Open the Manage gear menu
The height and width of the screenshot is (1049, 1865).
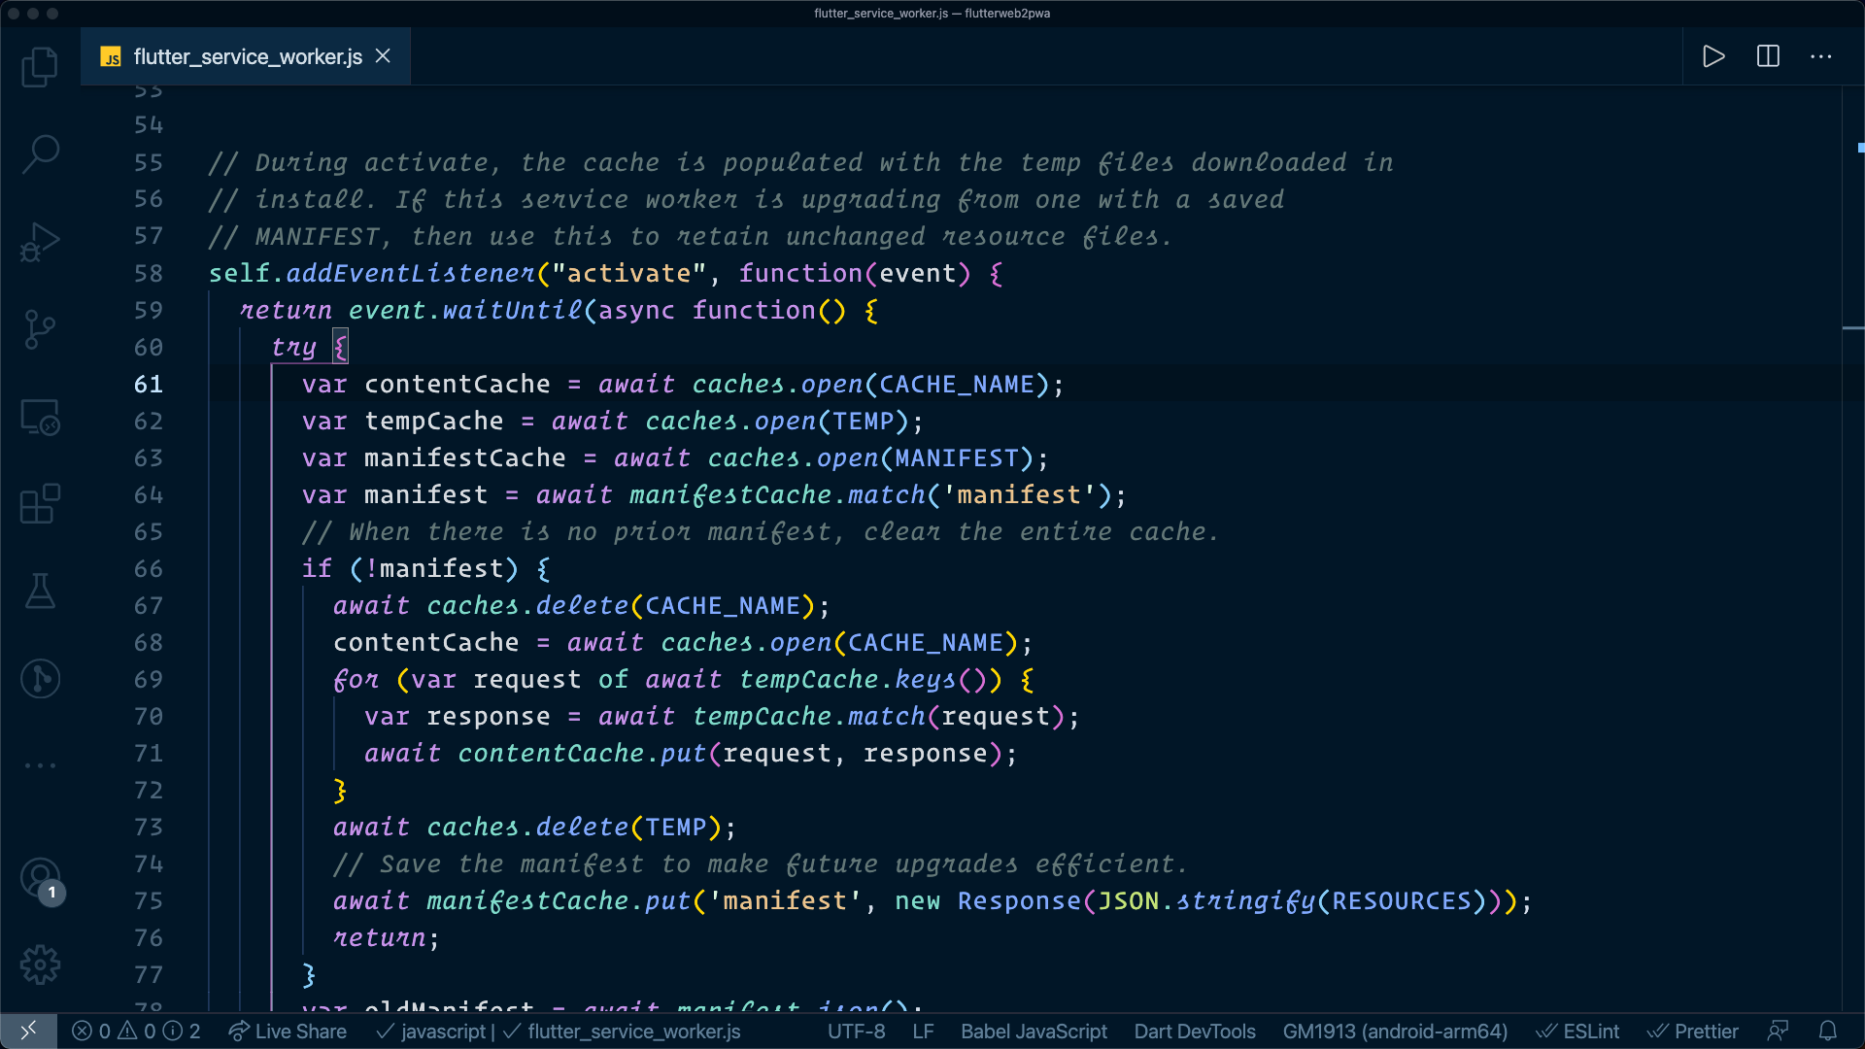pyautogui.click(x=40, y=964)
